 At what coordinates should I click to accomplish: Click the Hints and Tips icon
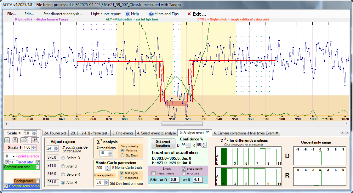151,14
